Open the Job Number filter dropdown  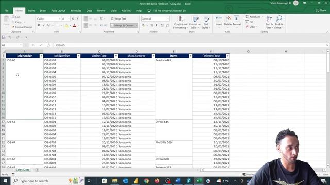(78, 56)
